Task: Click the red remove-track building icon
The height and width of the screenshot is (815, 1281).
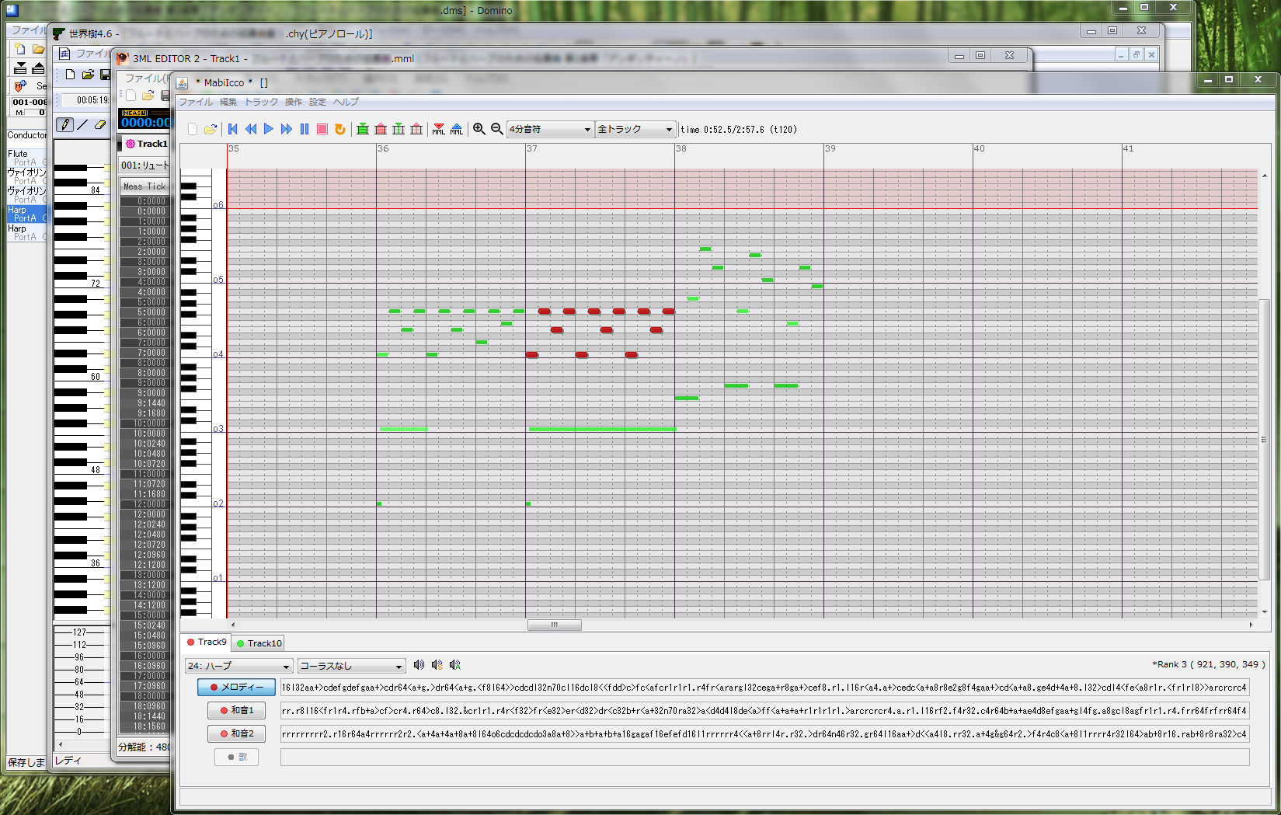Action: [x=381, y=129]
